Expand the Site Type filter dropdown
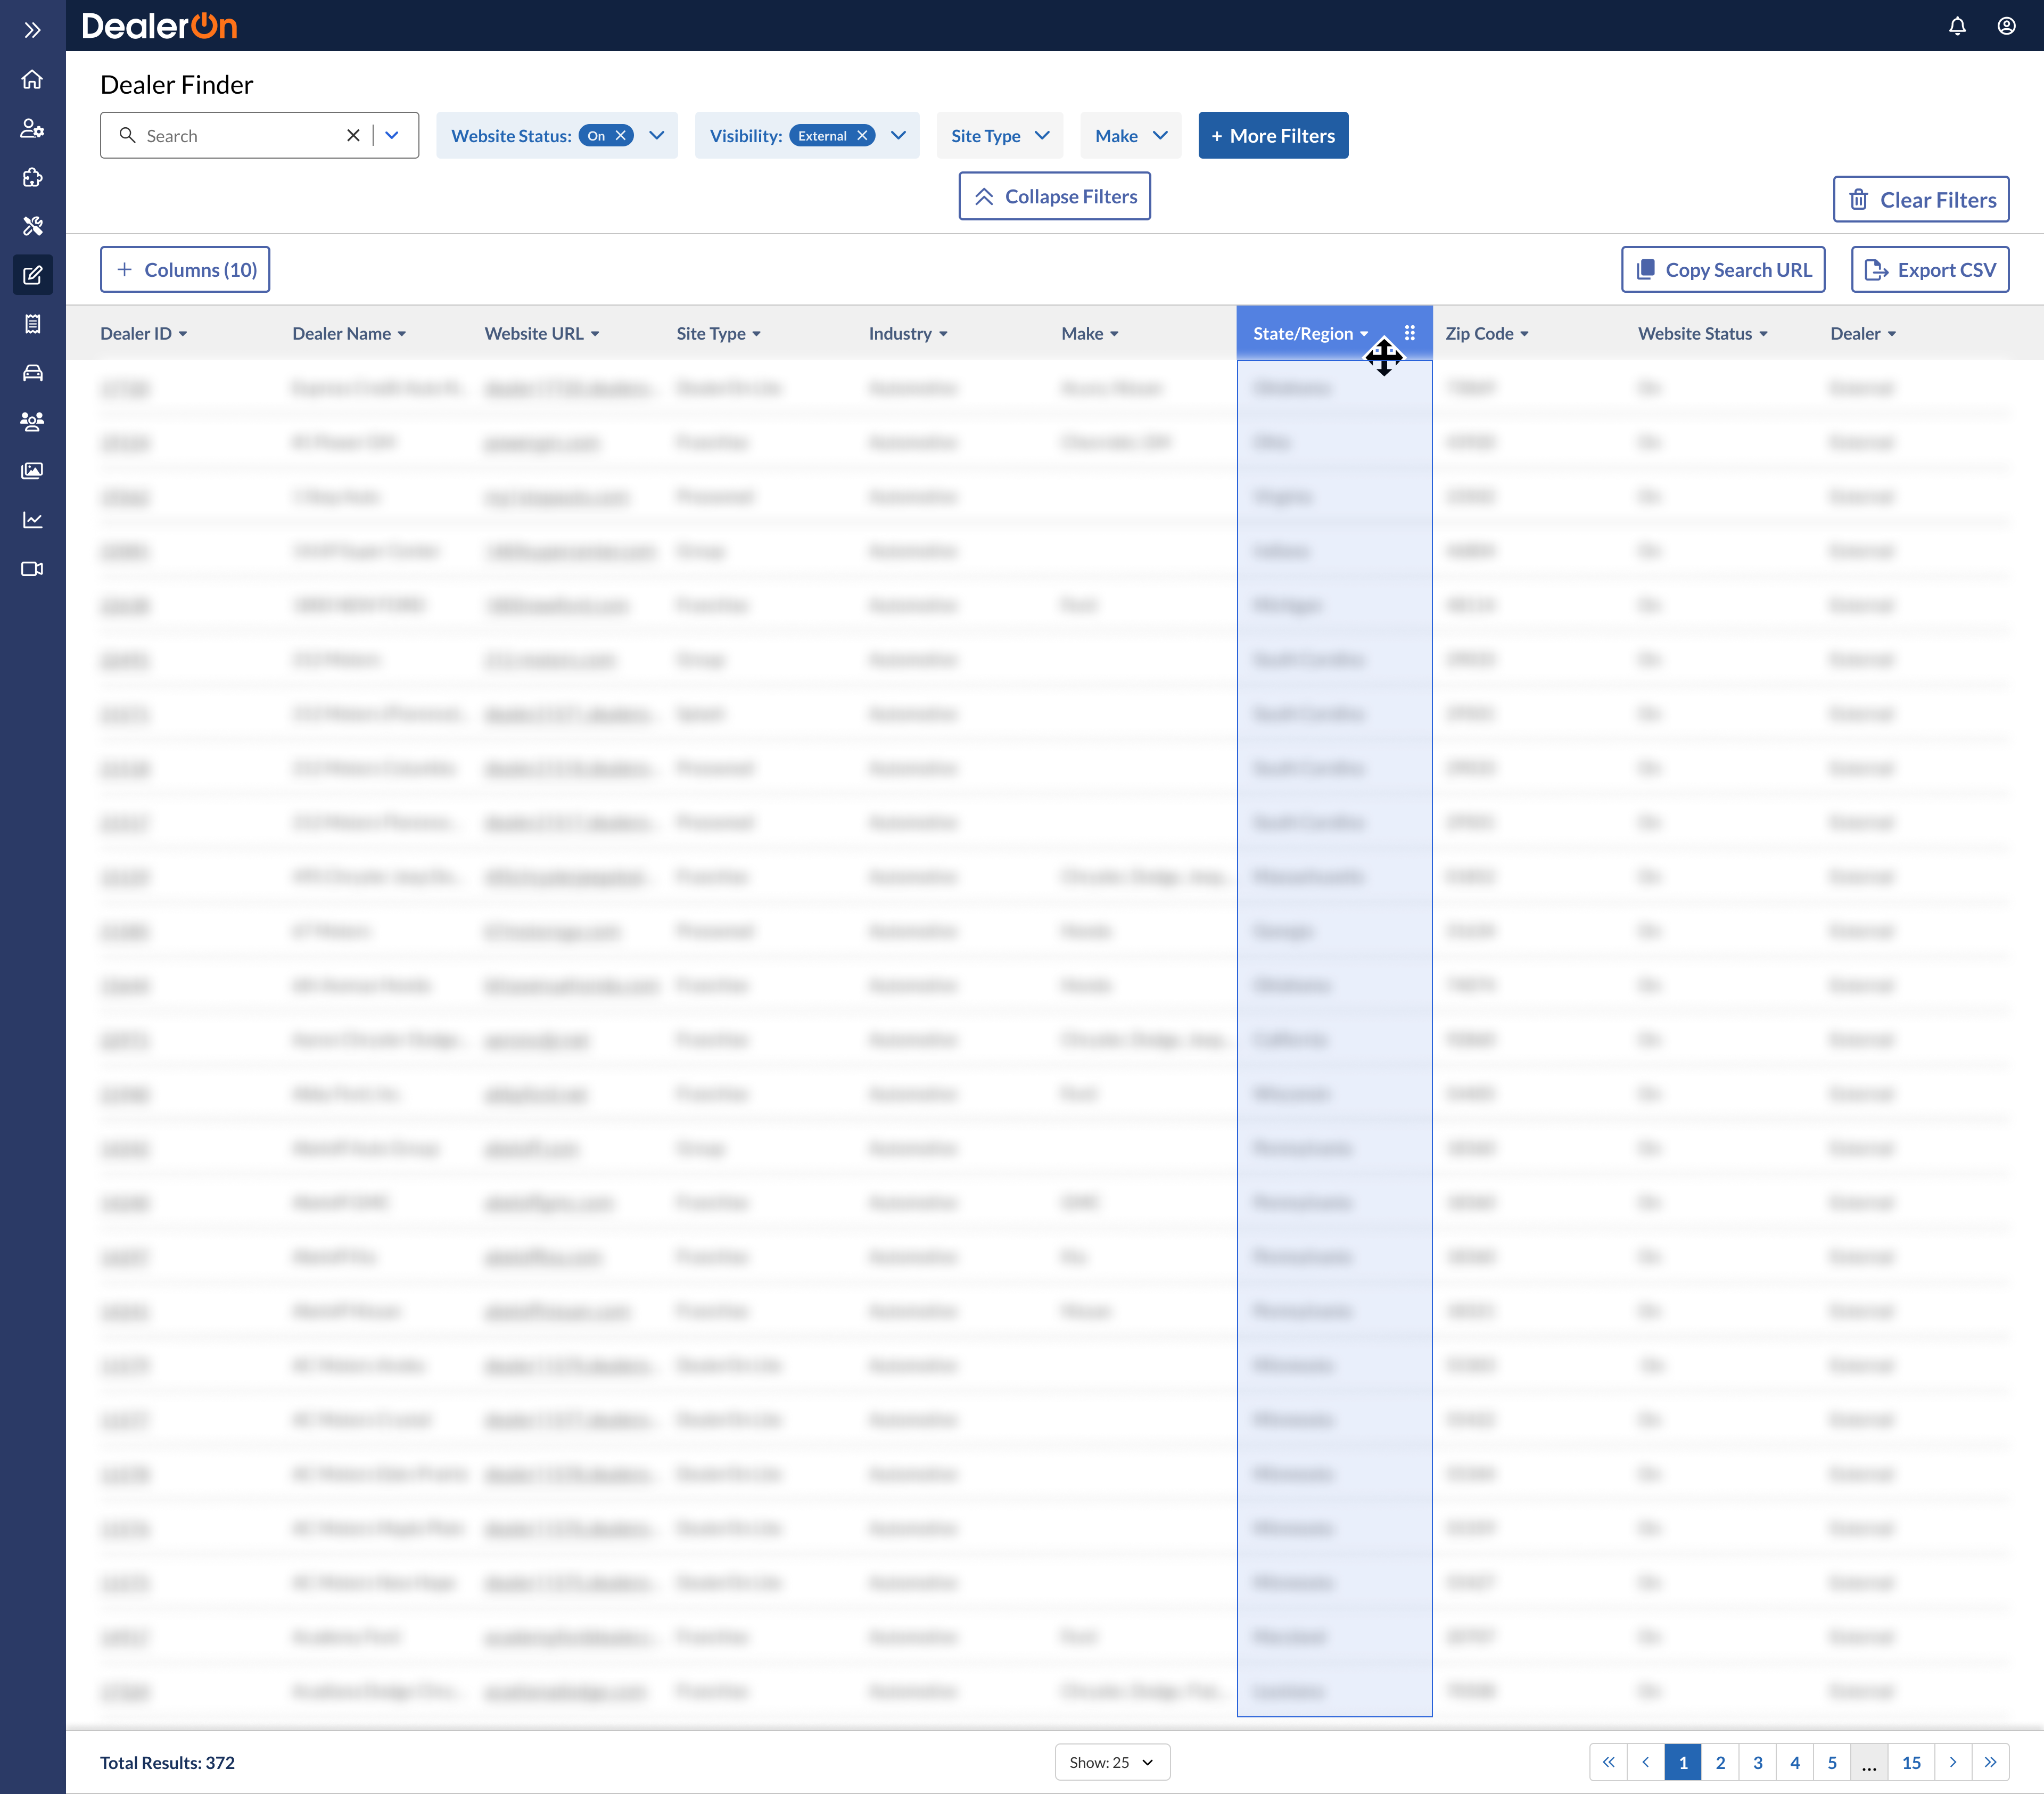2044x1794 pixels. 999,136
